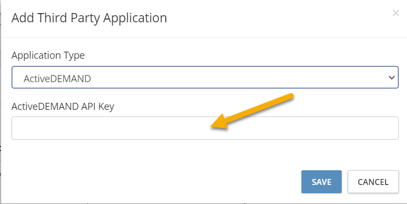Click the dialog header bar area
This screenshot has height=204, width=407.
204,18
